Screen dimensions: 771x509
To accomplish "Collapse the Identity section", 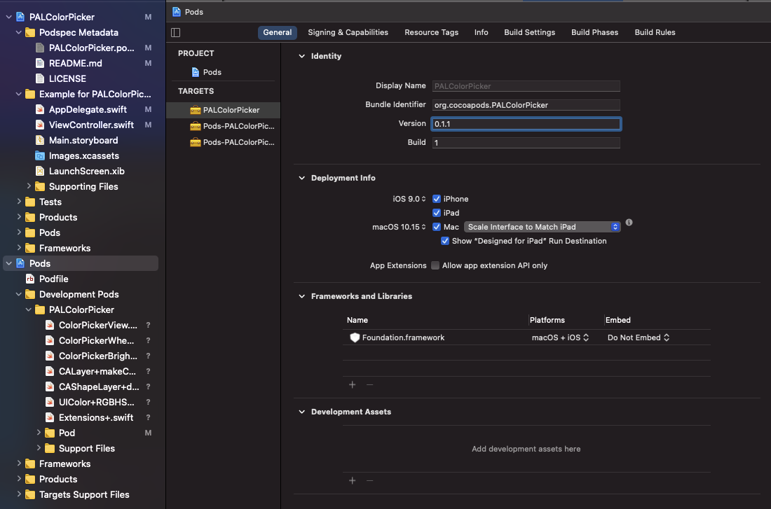I will [302, 56].
